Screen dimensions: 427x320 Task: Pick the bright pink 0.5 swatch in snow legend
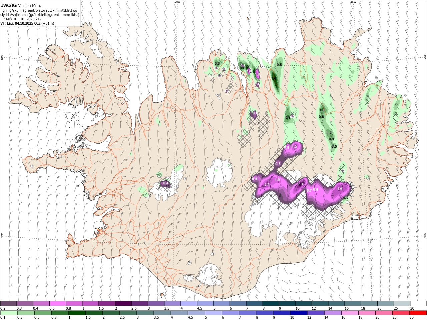tap(57, 303)
